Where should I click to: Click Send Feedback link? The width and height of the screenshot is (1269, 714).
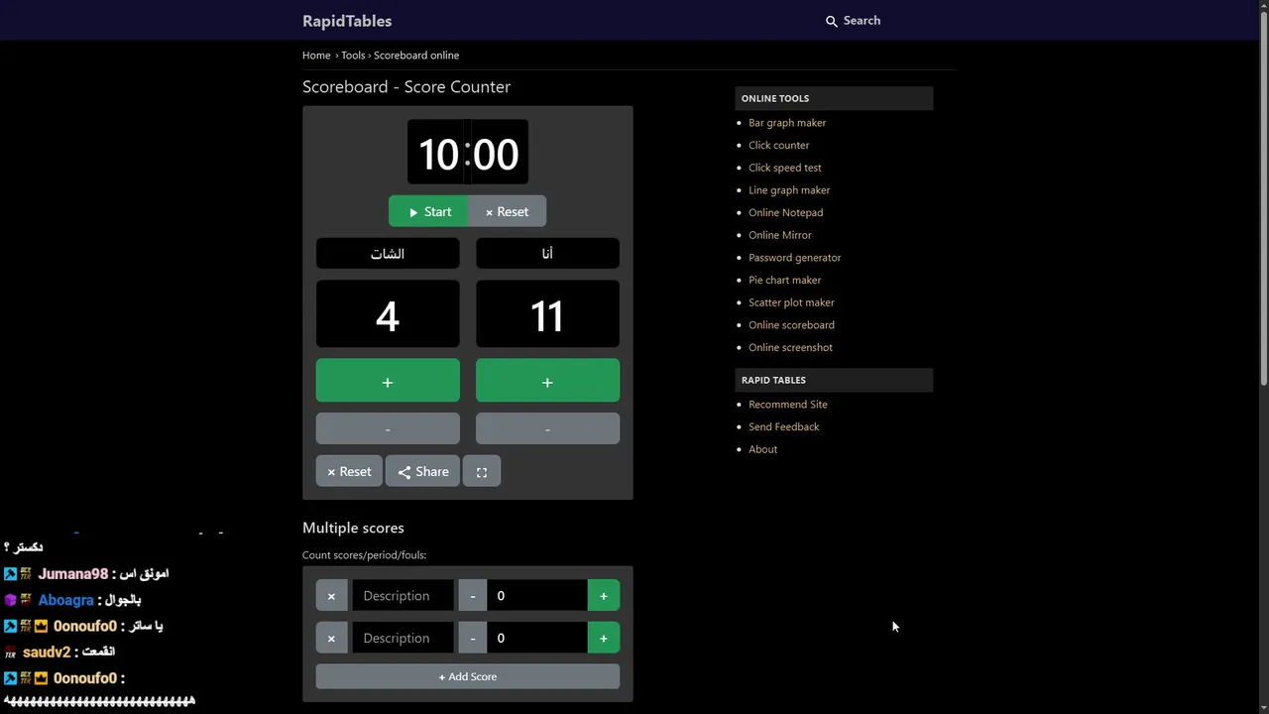783,426
